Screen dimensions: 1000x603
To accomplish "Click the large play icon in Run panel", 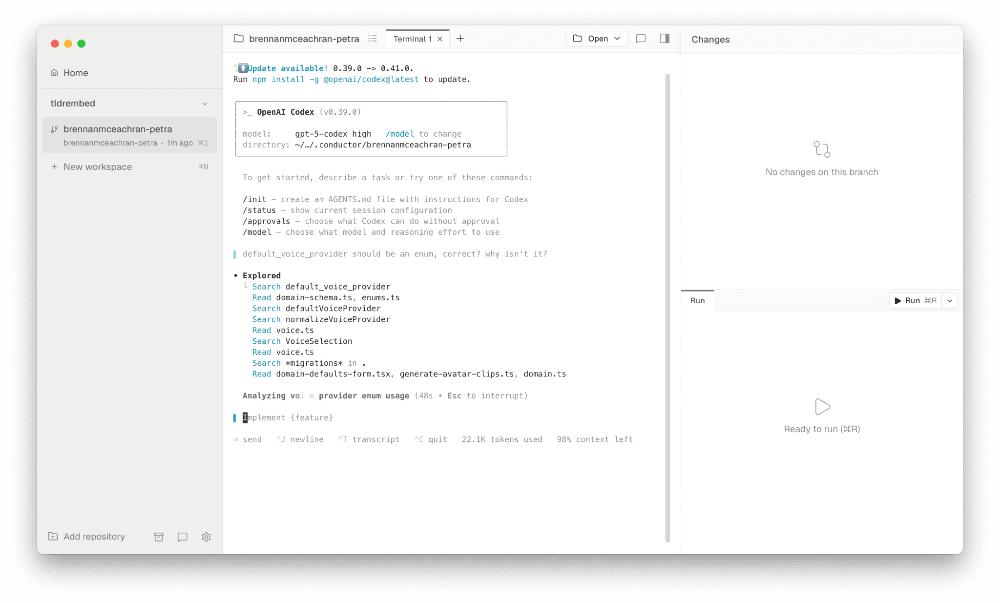I will coord(822,406).
